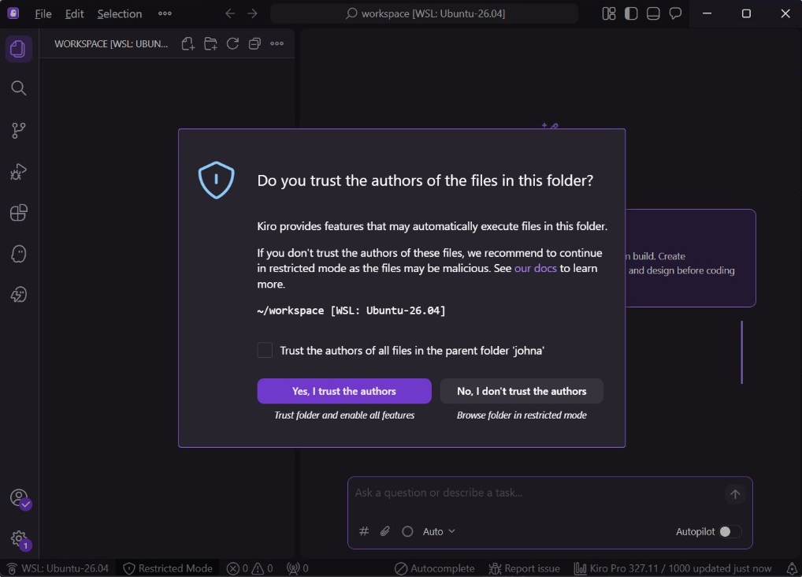
Task: Click the ports forwarded indicator showing 0
Action: (x=298, y=568)
